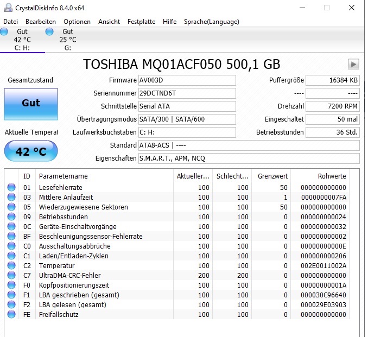Image resolution: width=368 pixels, height=337 pixels.
Task: Select the Freifallschutz parameter name
Action: [x=59, y=314]
